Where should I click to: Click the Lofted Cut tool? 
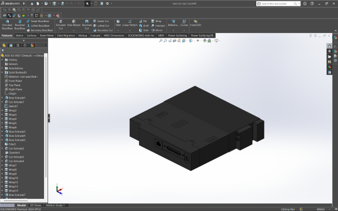(x=101, y=26)
